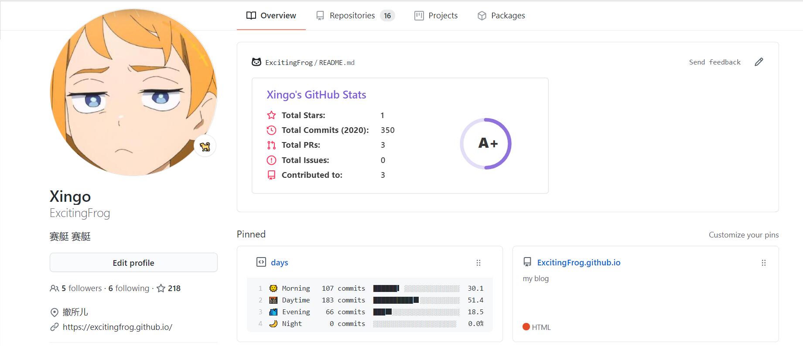Click the Morning sun emoji icon
This screenshot has height=346, width=803.
pyautogui.click(x=273, y=288)
